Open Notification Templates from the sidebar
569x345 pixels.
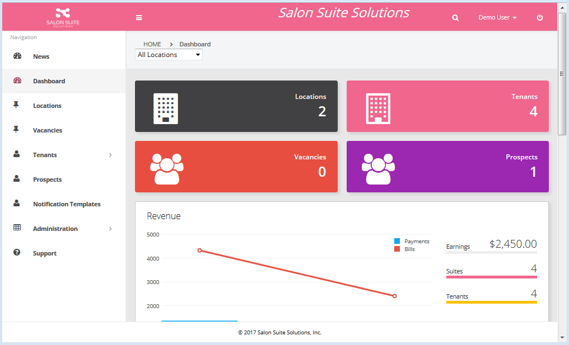click(x=67, y=204)
